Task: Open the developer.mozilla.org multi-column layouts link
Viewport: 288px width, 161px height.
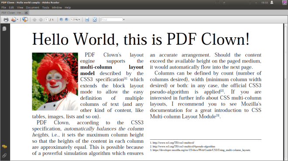Action: [201, 150]
